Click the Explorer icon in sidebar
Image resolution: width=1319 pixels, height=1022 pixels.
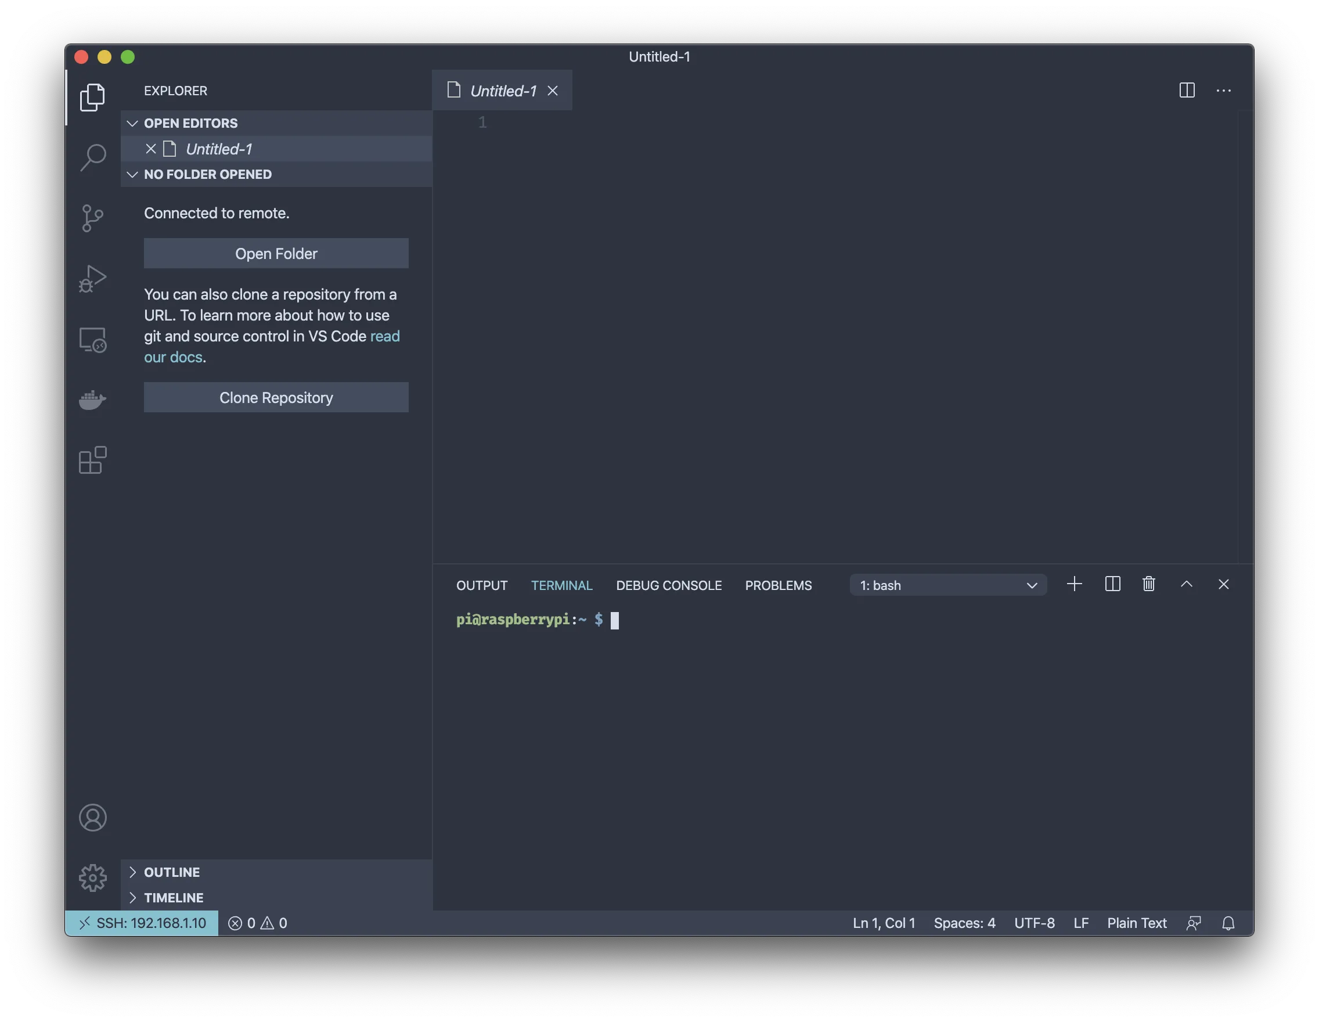92,95
